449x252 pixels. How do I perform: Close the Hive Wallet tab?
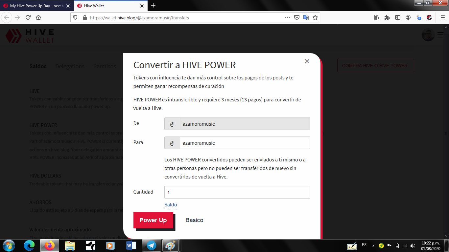(142, 6)
